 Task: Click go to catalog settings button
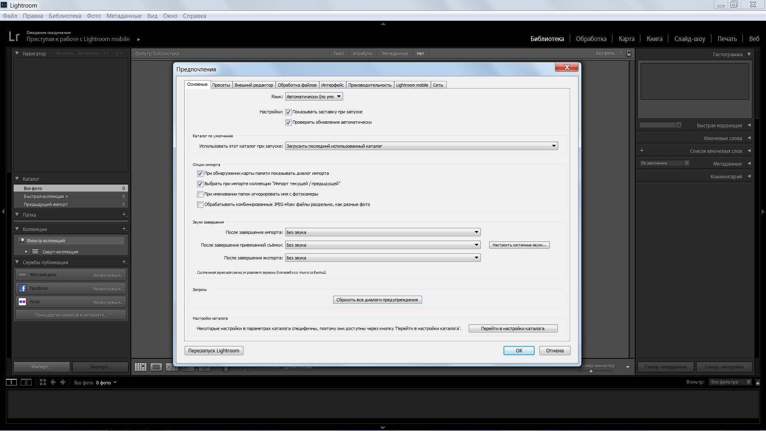click(513, 328)
